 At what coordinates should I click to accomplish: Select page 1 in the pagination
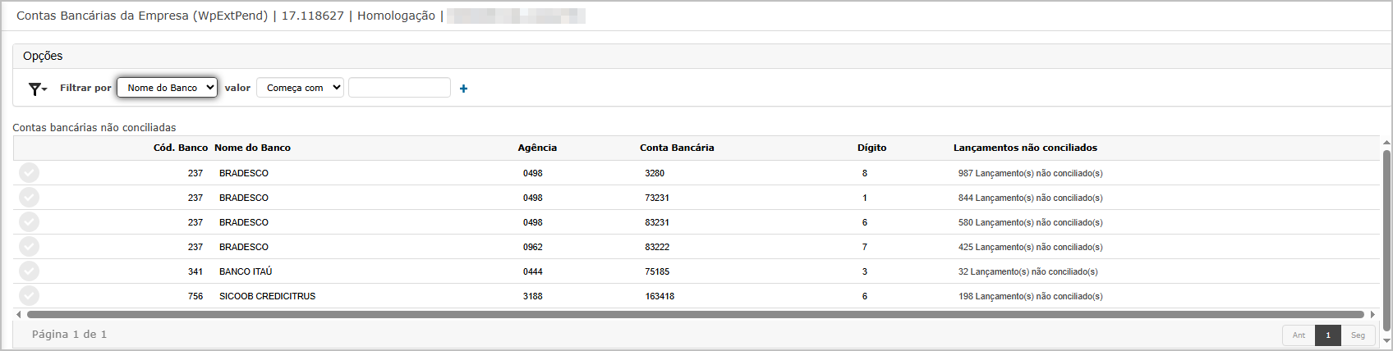tap(1328, 335)
